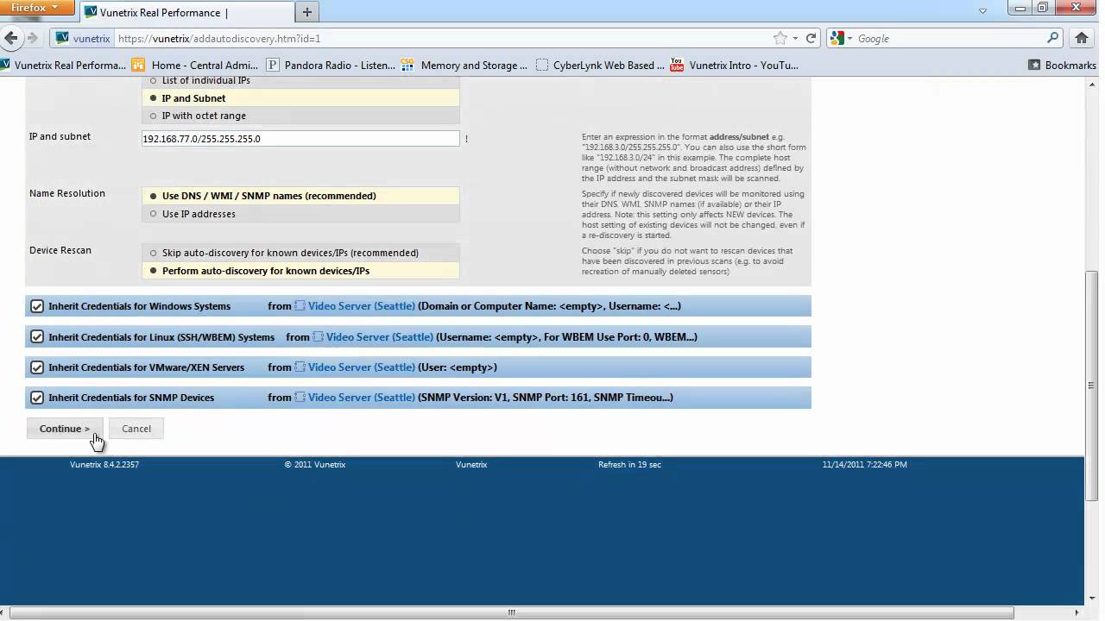Open Vunetrix Real Performa... bookmark
The image size is (1105, 621).
coord(64,65)
